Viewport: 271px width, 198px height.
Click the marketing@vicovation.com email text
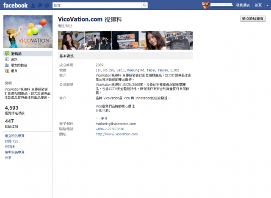[116, 124]
